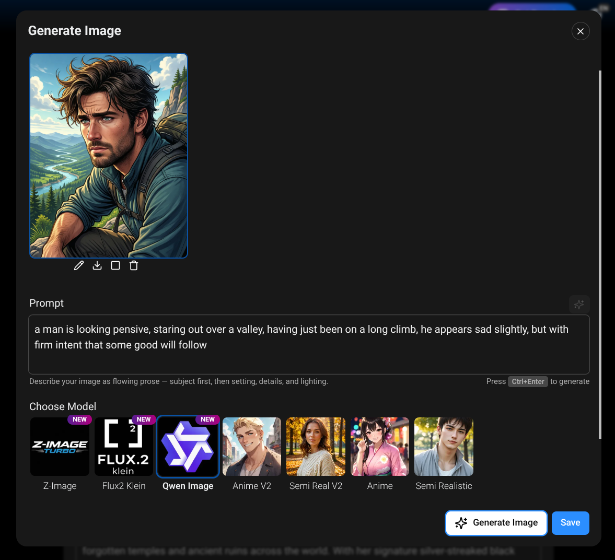Click the NEW badge on Qwen Image
This screenshot has height=560, width=615.
click(x=207, y=419)
